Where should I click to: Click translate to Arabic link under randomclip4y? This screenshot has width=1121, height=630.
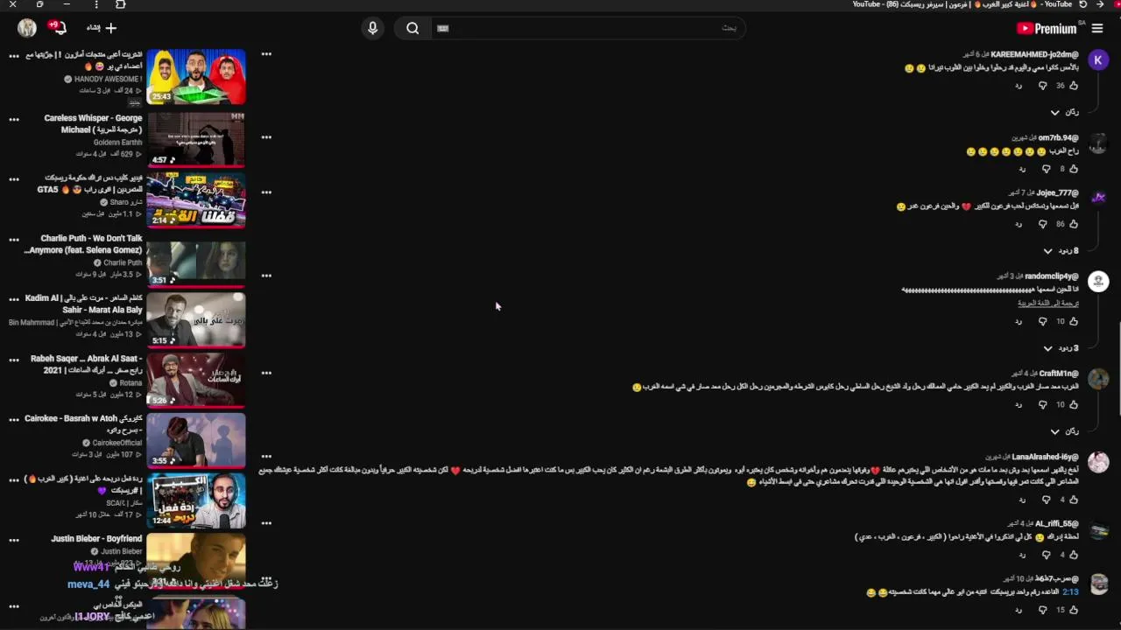1048,303
